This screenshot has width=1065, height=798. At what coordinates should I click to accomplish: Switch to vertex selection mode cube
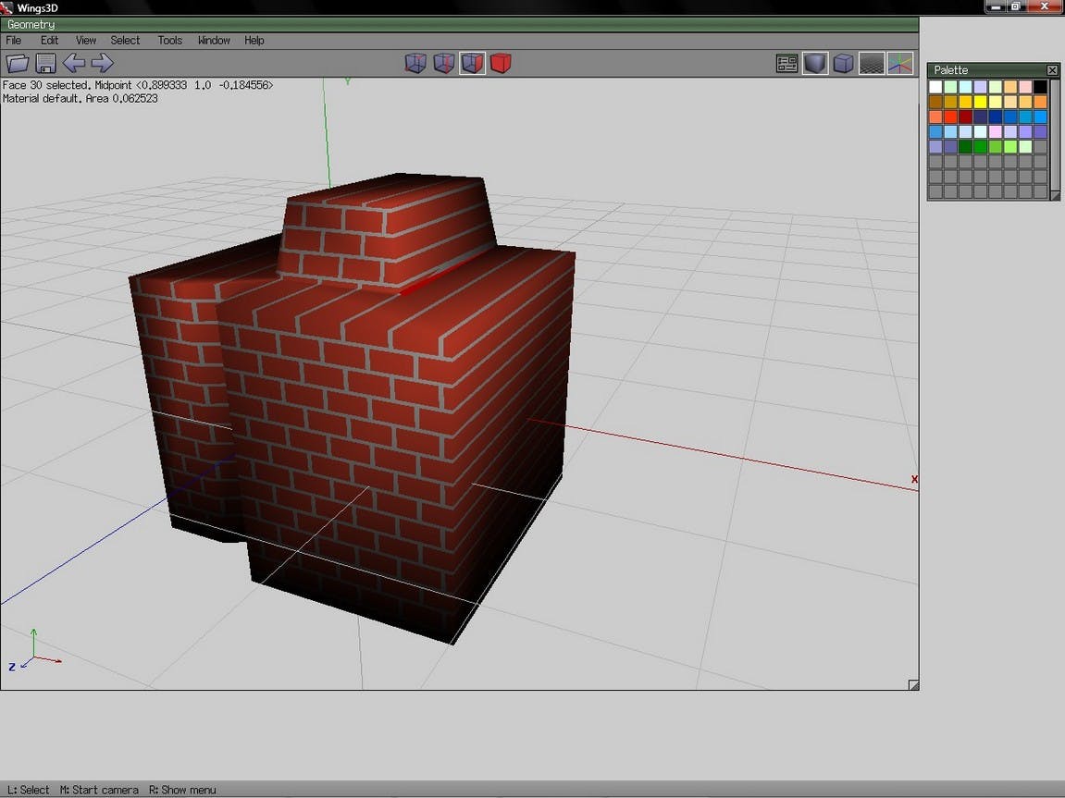pos(415,63)
